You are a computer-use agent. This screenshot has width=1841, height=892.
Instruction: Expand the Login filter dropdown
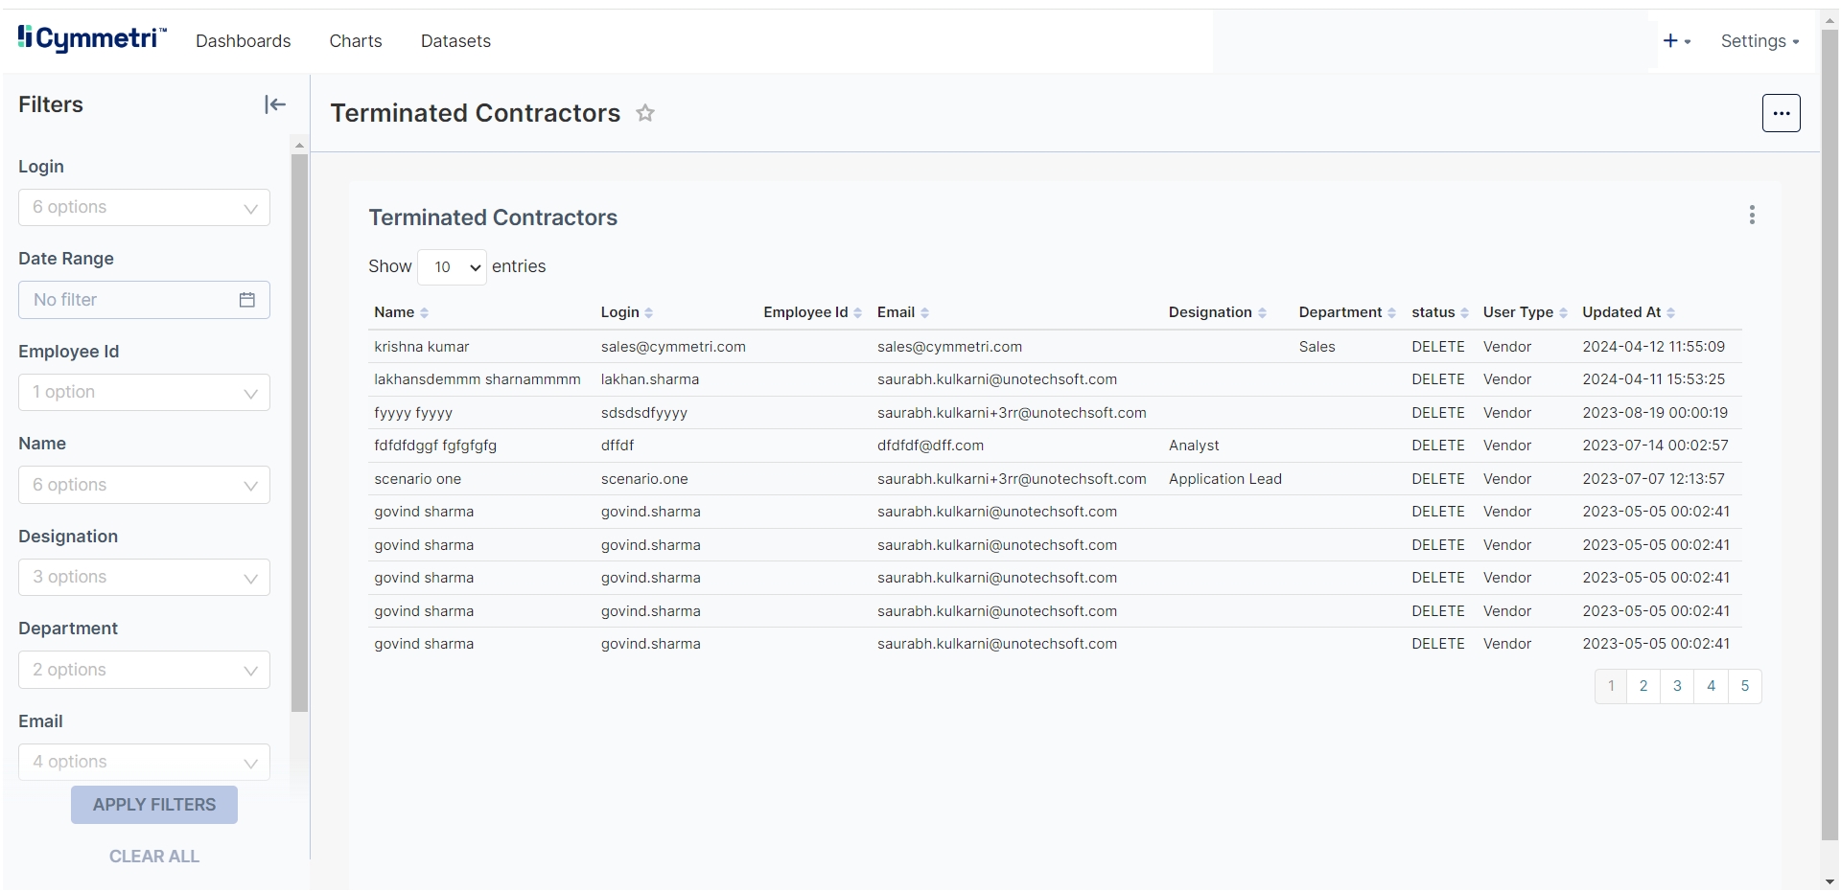point(144,208)
